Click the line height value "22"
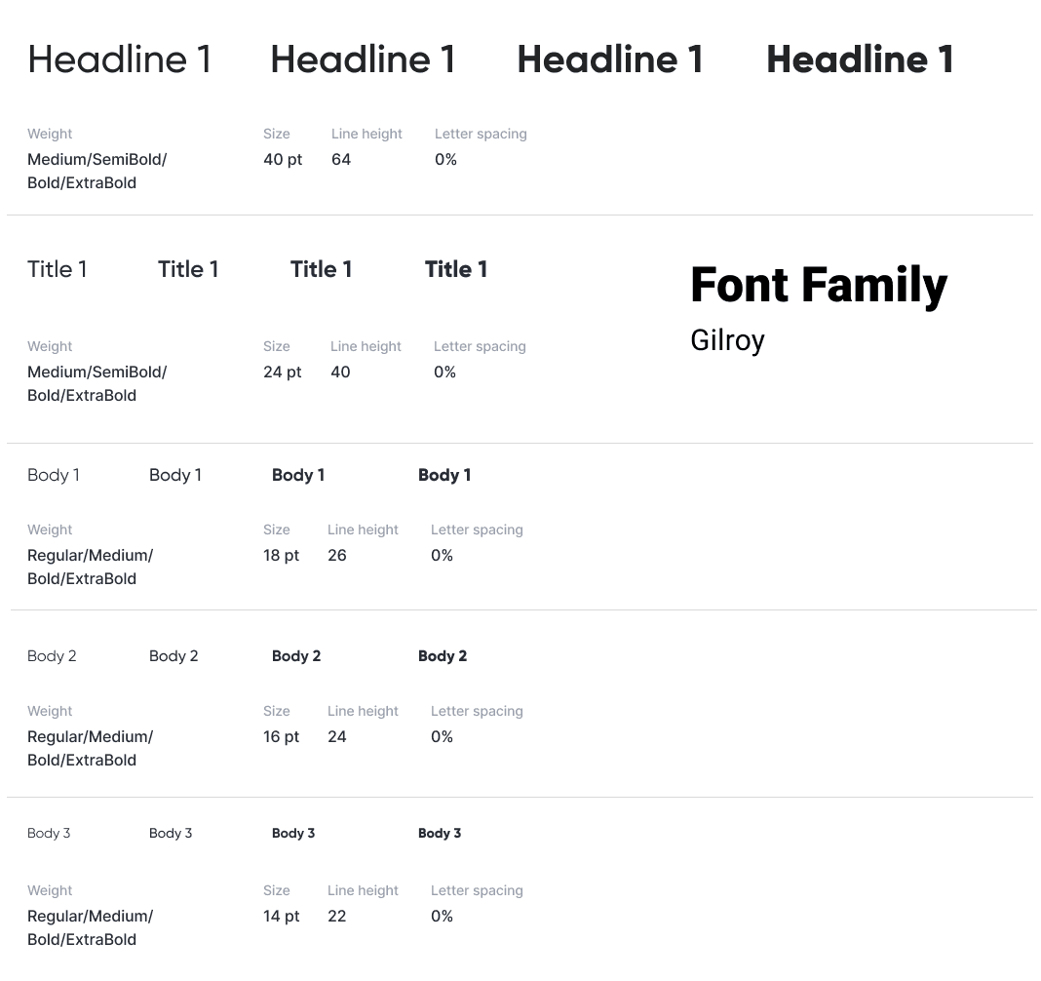The image size is (1041, 981). pyautogui.click(x=337, y=916)
